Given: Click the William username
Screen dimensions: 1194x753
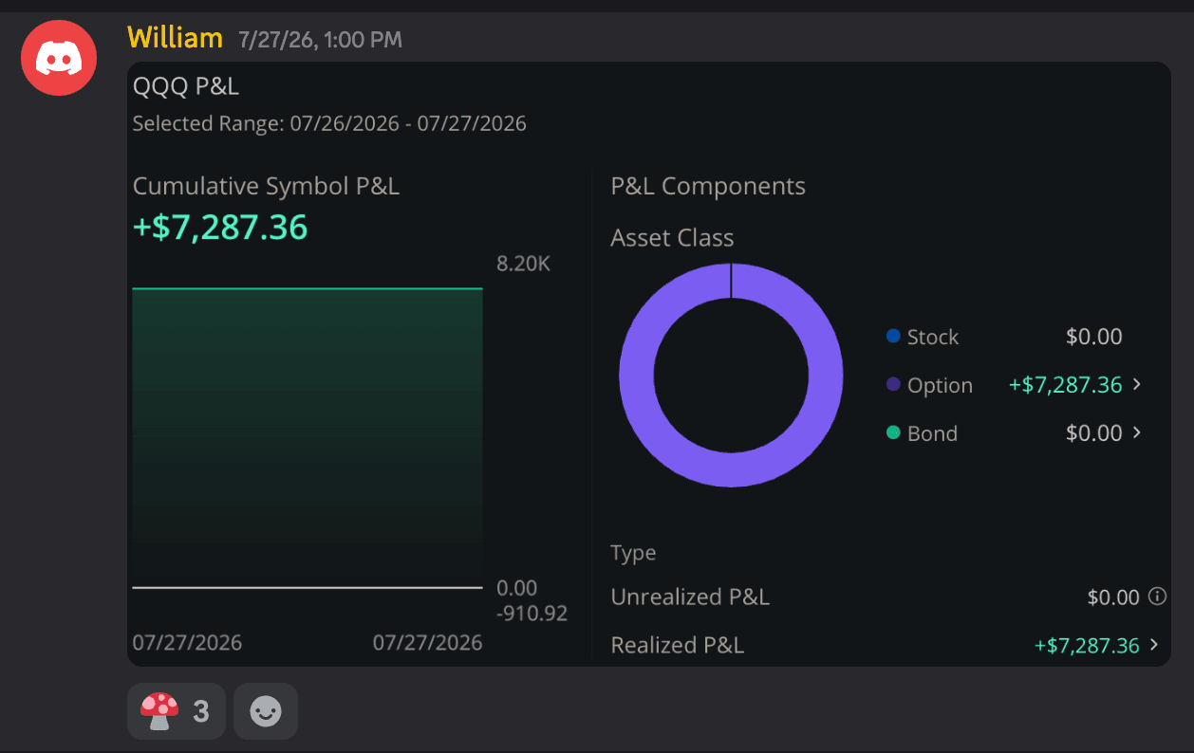Looking at the screenshot, I should tap(175, 38).
